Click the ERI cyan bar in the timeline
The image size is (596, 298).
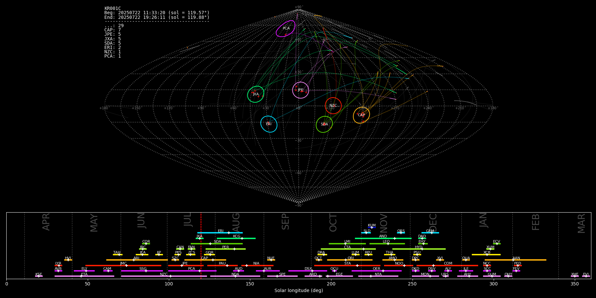coord(220,233)
